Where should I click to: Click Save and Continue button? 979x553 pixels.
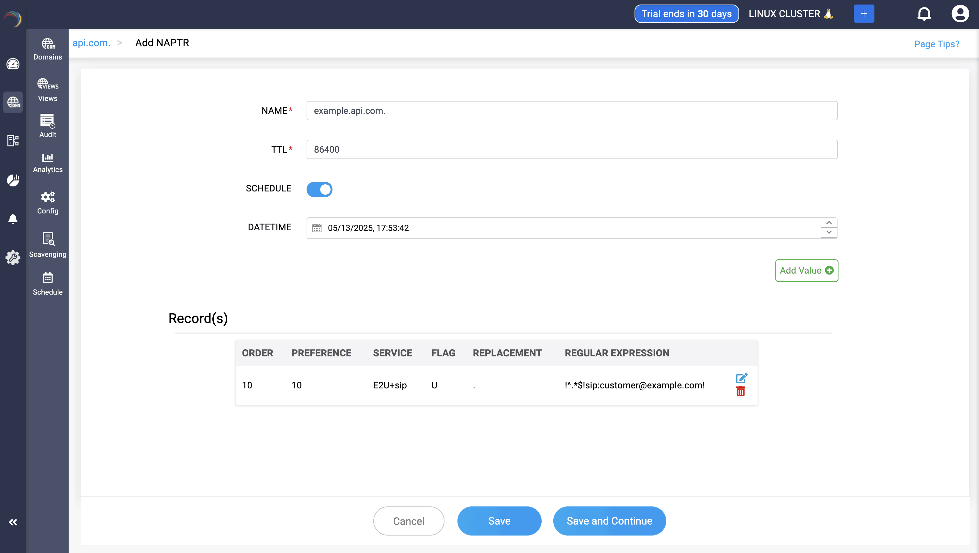pos(609,521)
